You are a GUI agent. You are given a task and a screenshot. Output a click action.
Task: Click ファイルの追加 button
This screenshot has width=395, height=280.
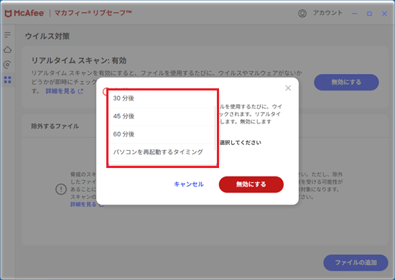[x=355, y=263]
